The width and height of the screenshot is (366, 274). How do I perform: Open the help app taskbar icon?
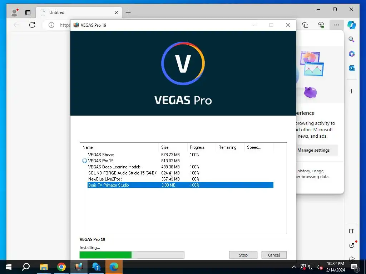tap(96, 267)
